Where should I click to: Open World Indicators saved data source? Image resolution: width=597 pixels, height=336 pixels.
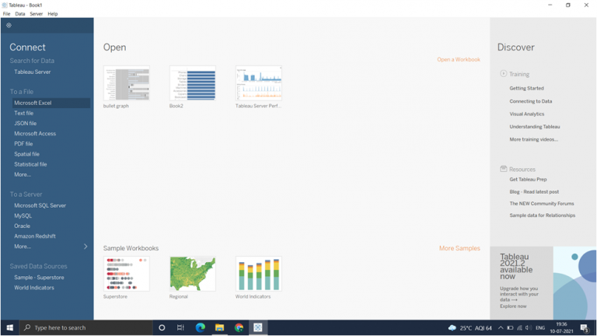[34, 288]
